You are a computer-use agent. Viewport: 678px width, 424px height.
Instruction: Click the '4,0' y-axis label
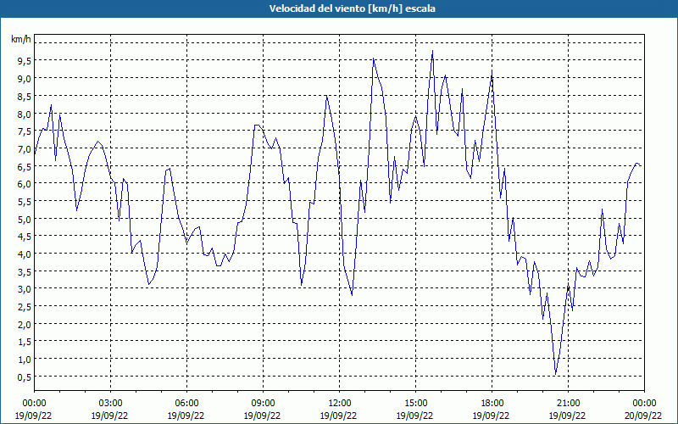[24, 254]
